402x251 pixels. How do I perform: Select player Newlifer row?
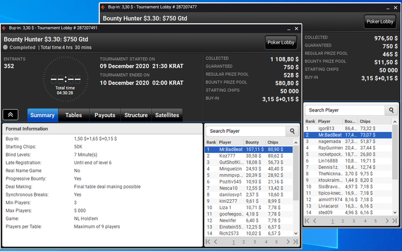tap(249, 221)
